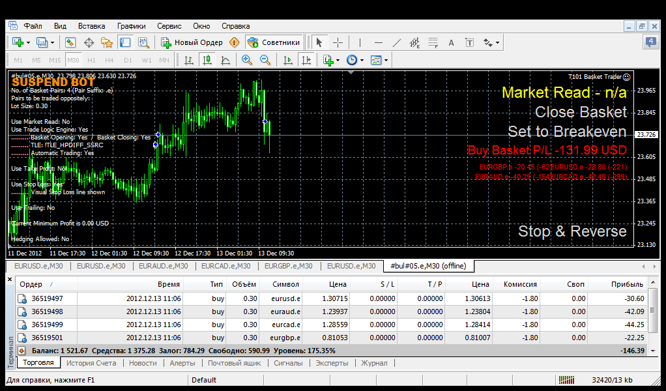
Task: Expand the new chart dropdown arrow
Action: coord(29,42)
